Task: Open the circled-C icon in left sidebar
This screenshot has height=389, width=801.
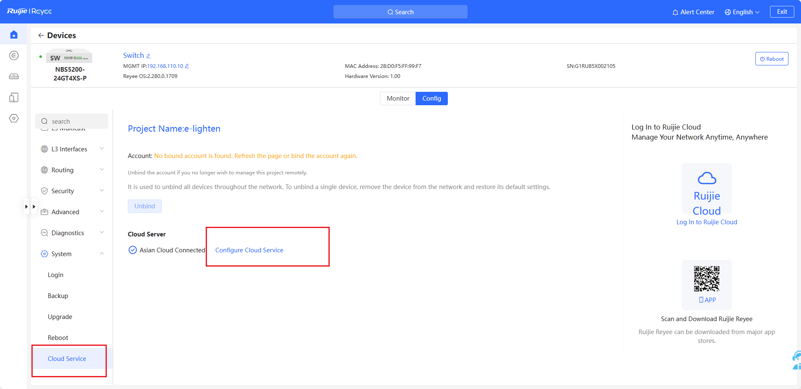Action: [x=14, y=55]
